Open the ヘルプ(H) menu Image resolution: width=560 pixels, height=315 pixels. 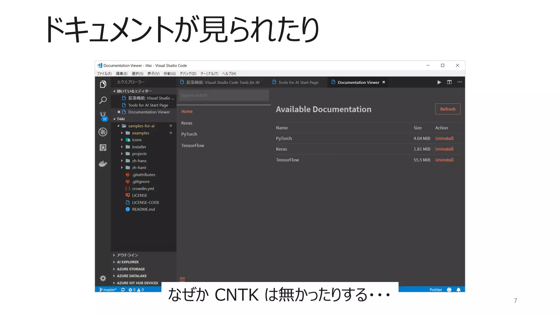(229, 74)
